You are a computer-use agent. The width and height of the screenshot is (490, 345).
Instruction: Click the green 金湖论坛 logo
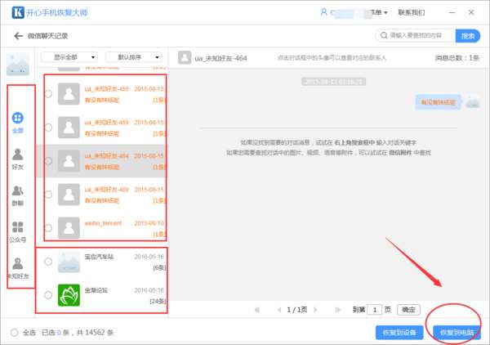[x=69, y=295]
